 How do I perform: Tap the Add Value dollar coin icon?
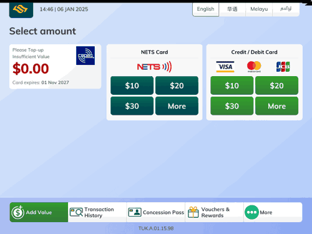click(x=17, y=212)
